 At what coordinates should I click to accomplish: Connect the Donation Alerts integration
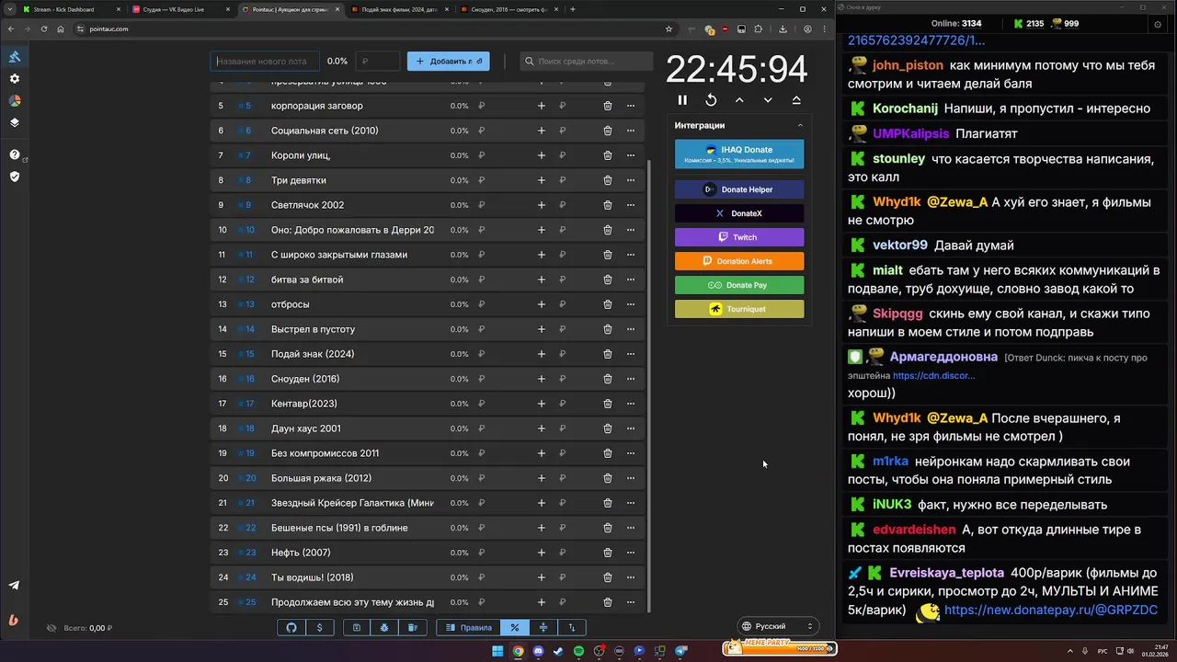coord(739,261)
